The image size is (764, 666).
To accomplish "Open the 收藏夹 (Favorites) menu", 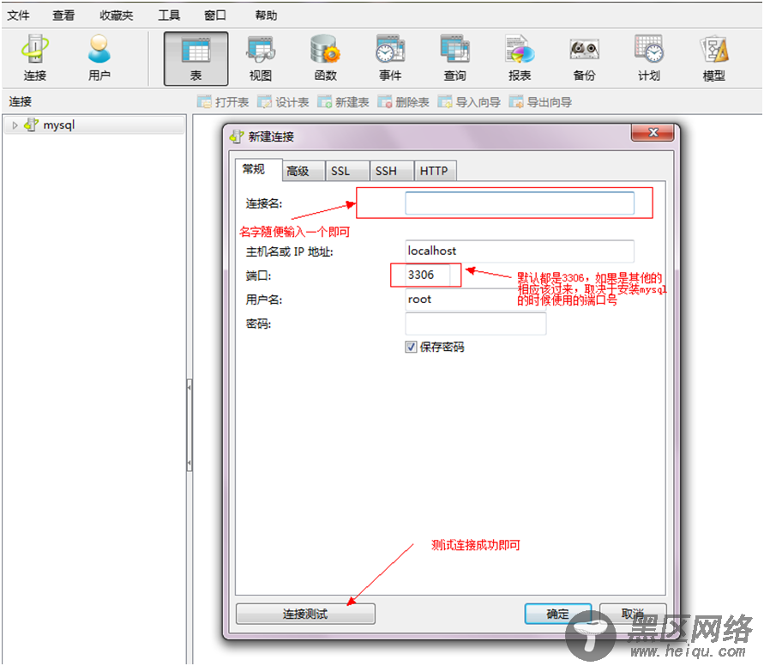I will pos(117,15).
